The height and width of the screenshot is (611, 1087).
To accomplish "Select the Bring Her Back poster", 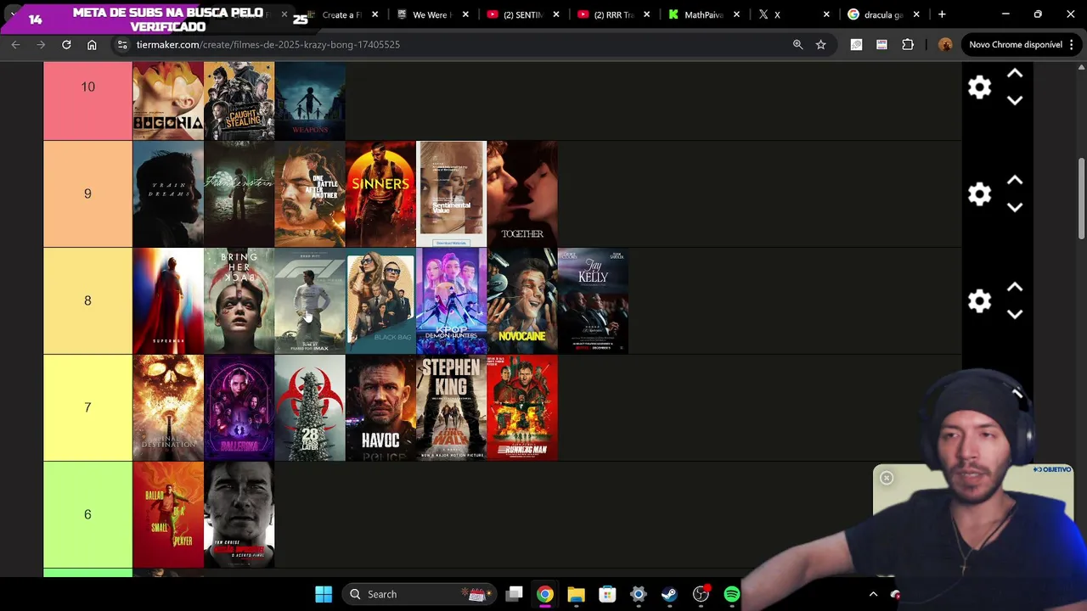I will click(239, 300).
